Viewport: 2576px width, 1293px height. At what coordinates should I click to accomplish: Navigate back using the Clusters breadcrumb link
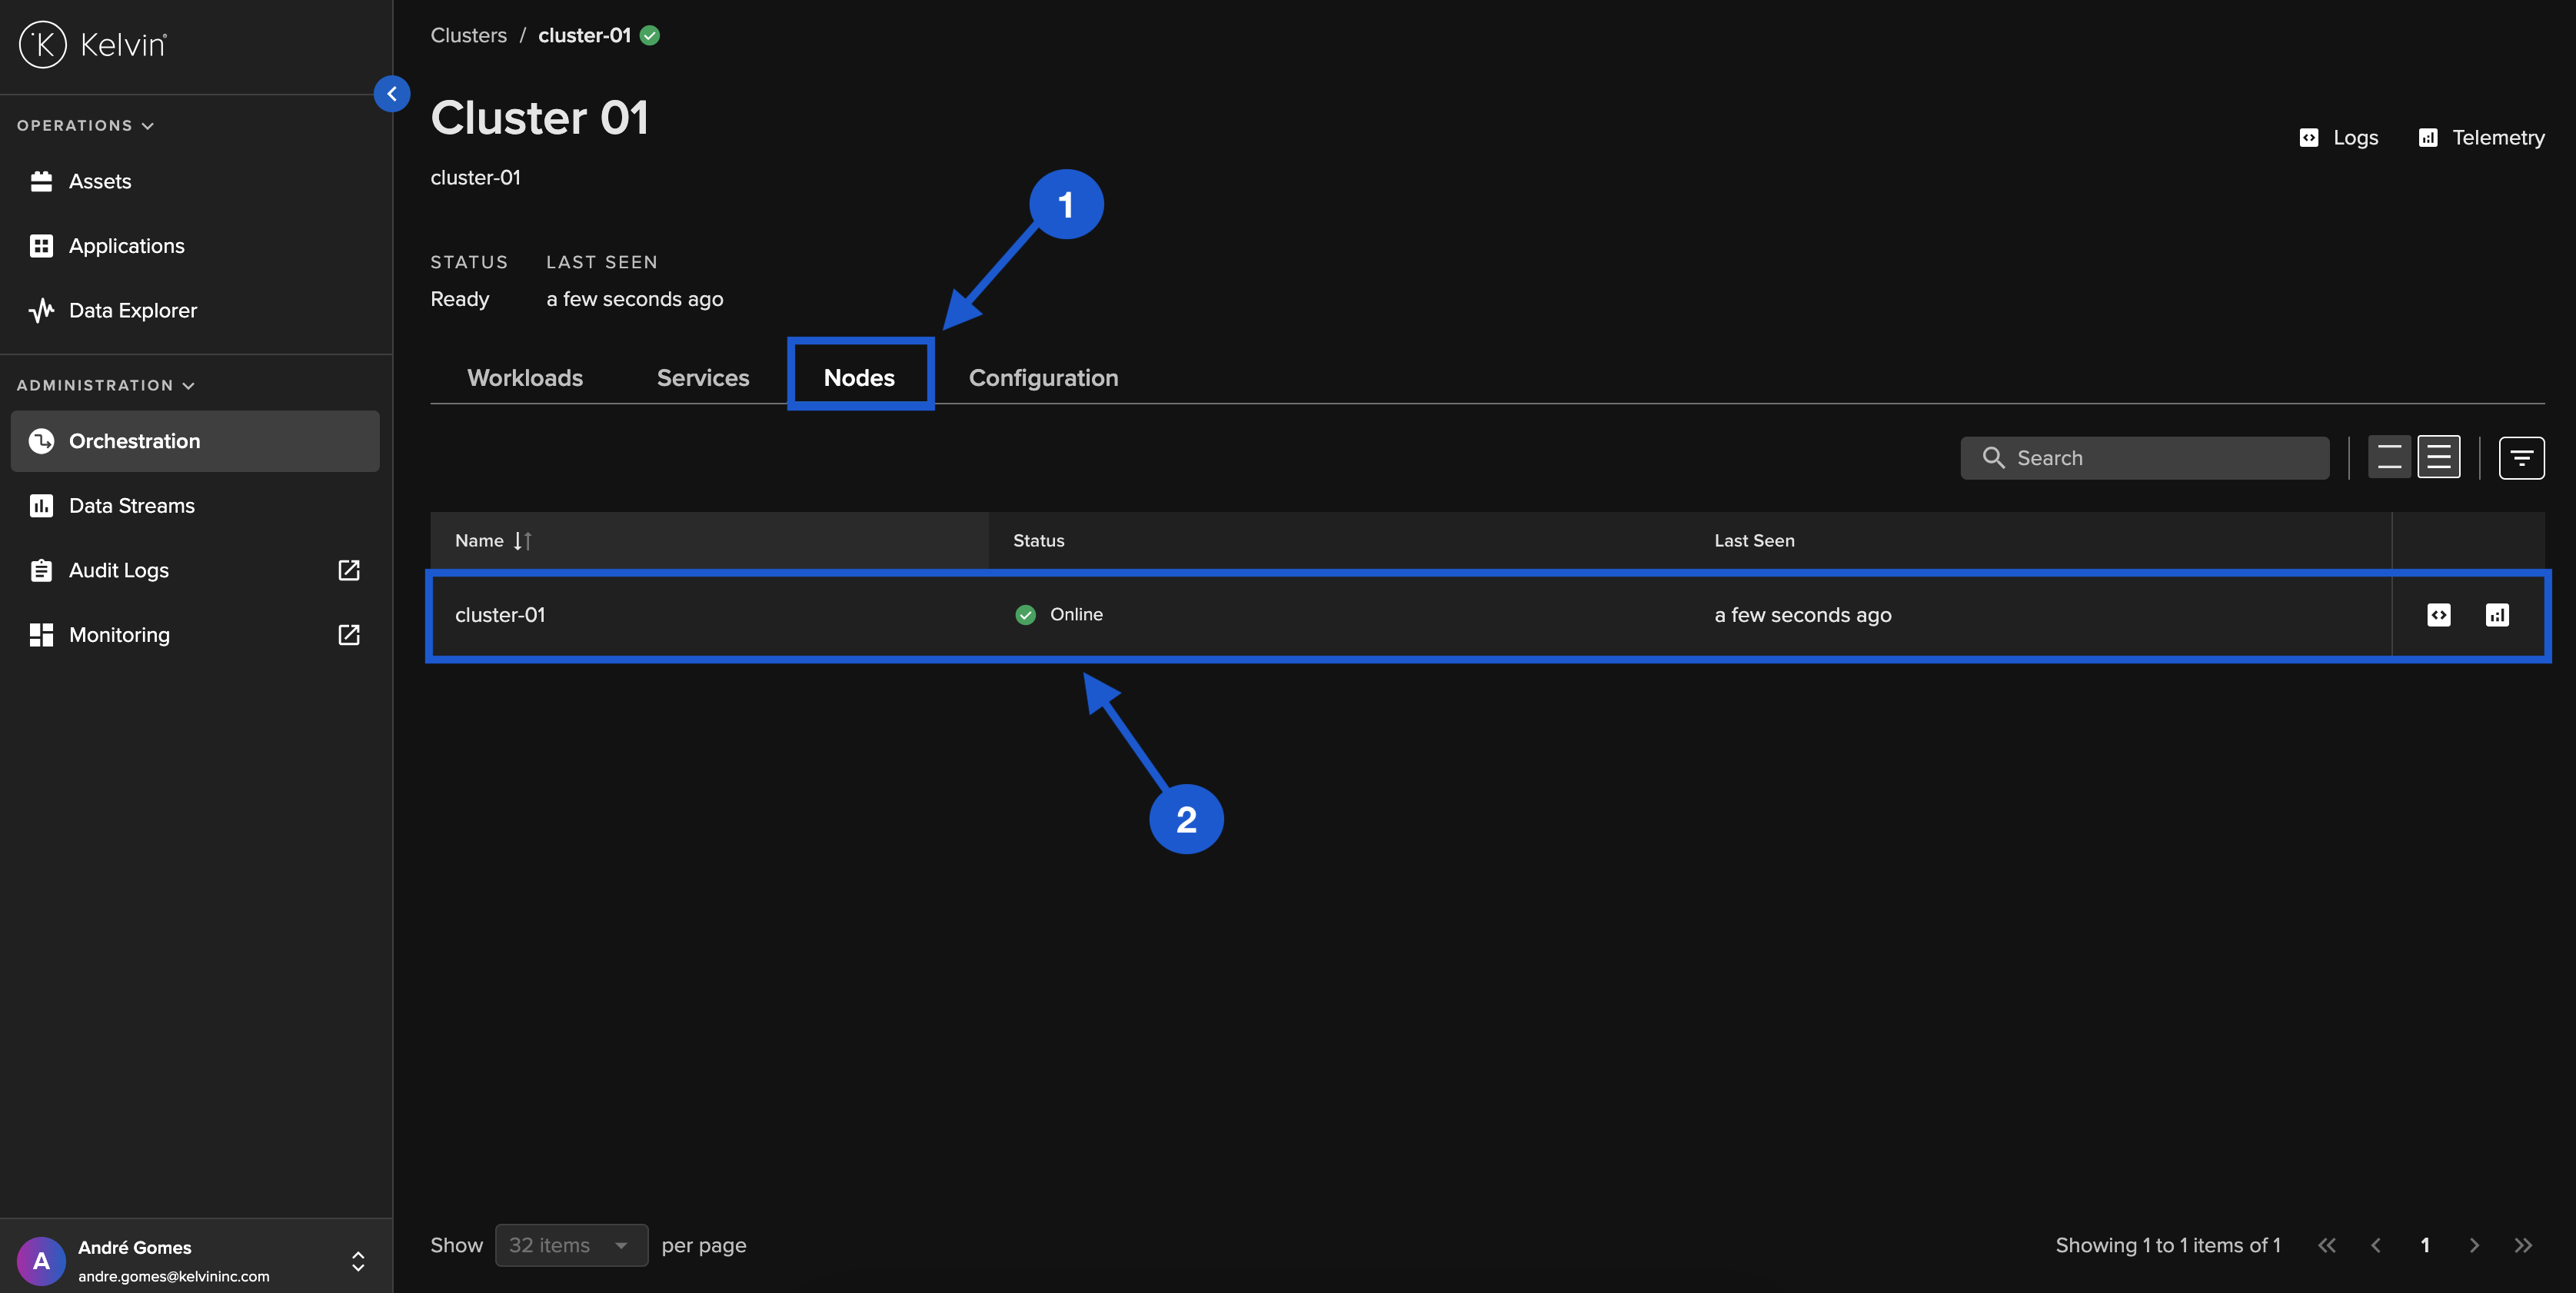pos(467,35)
